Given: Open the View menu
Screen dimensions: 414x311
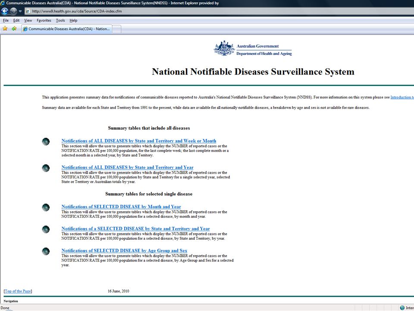Looking at the screenshot, I should (28, 20).
